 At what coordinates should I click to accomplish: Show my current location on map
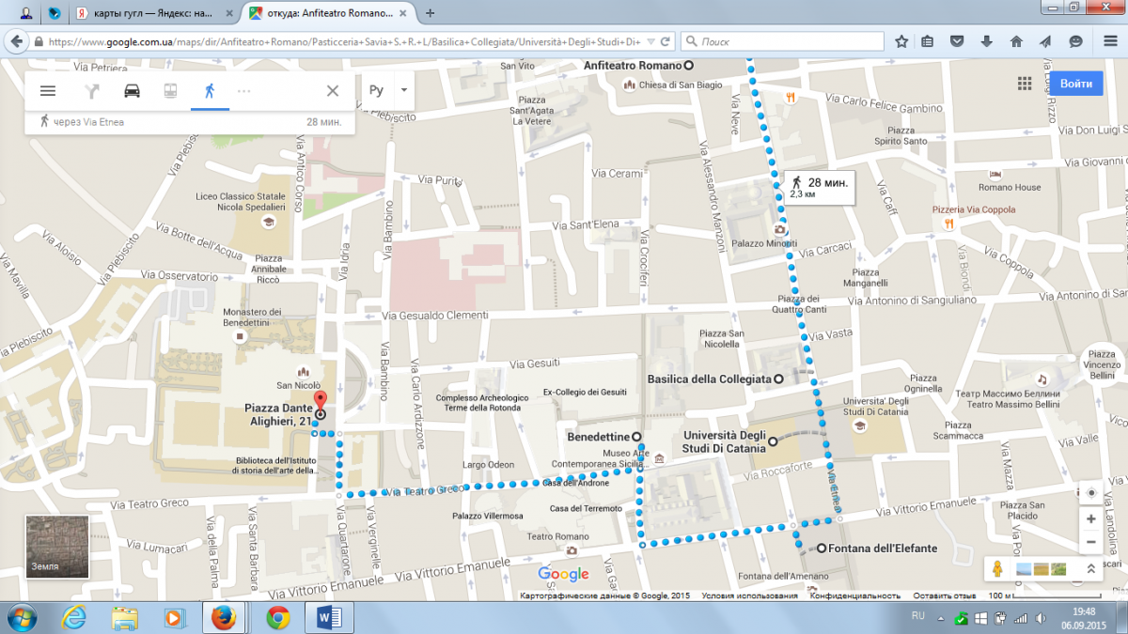tap(1090, 493)
